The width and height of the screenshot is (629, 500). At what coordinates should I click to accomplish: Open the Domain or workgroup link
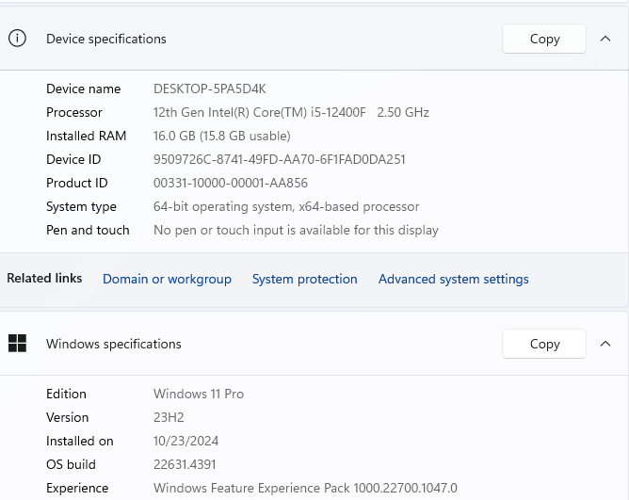tap(167, 279)
